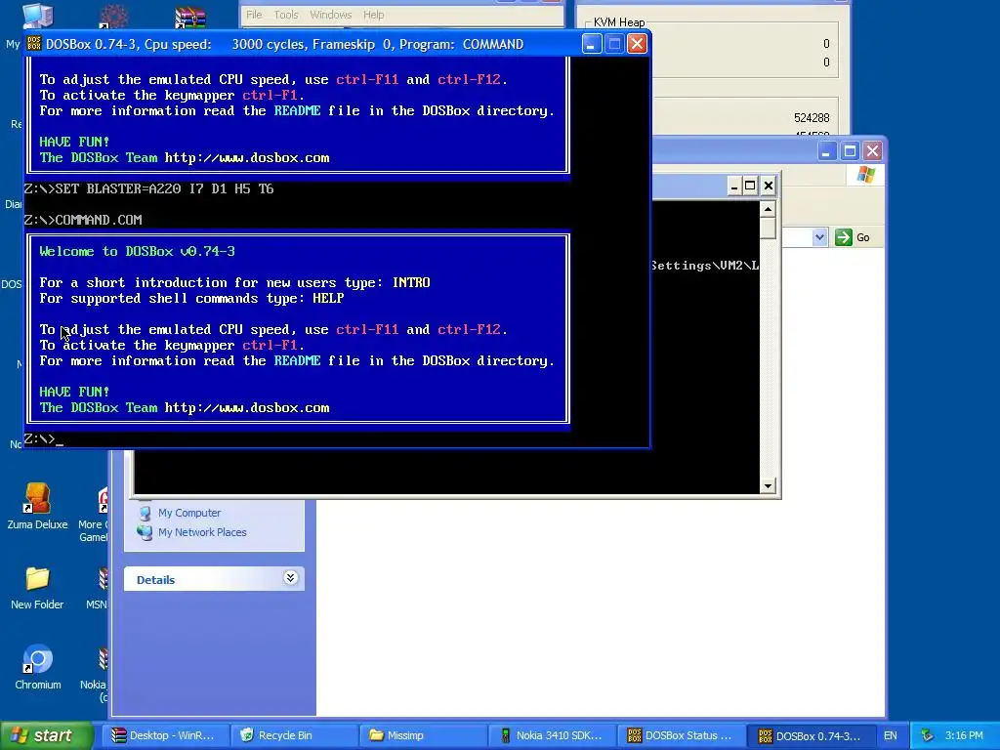
Task: Click the Details panel header
Action: [x=214, y=579]
